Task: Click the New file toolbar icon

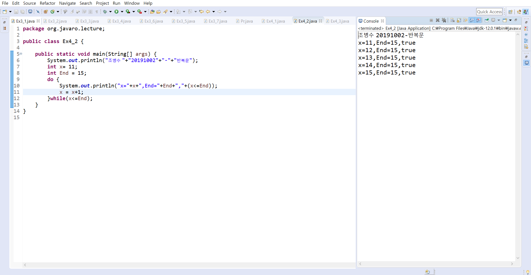Action: (5, 12)
